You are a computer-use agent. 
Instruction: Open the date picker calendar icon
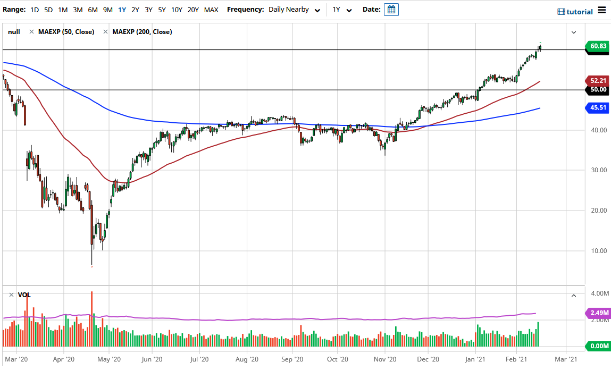point(391,10)
